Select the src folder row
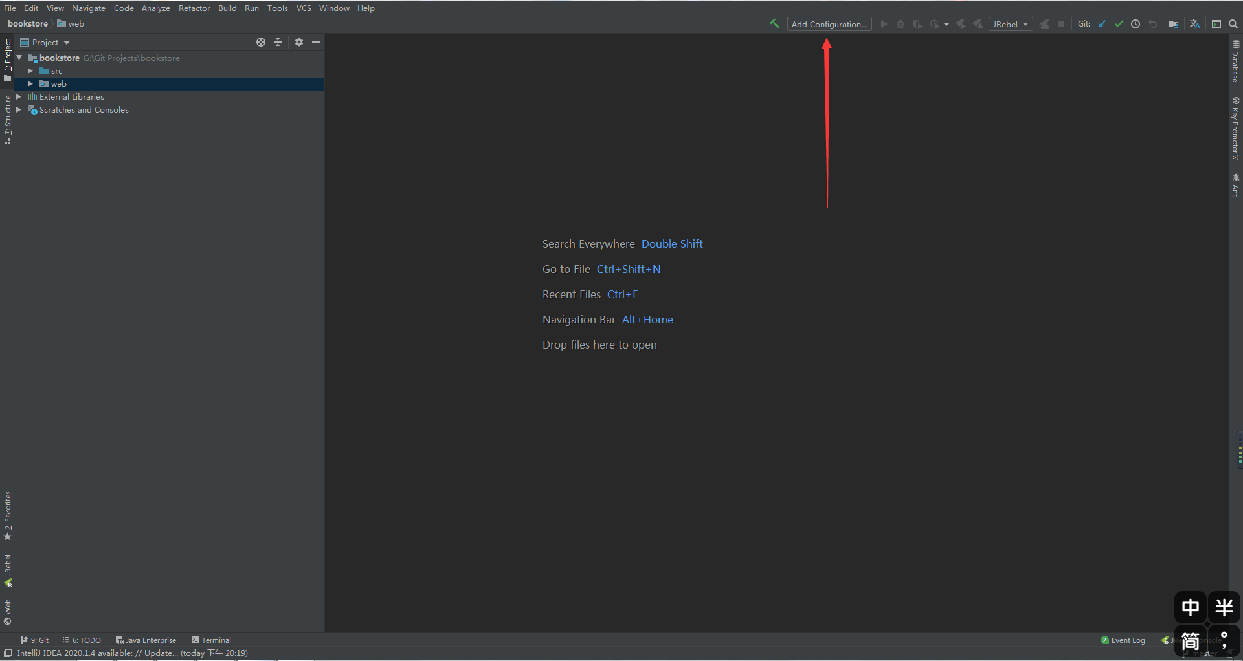Image resolution: width=1243 pixels, height=661 pixels. point(169,71)
